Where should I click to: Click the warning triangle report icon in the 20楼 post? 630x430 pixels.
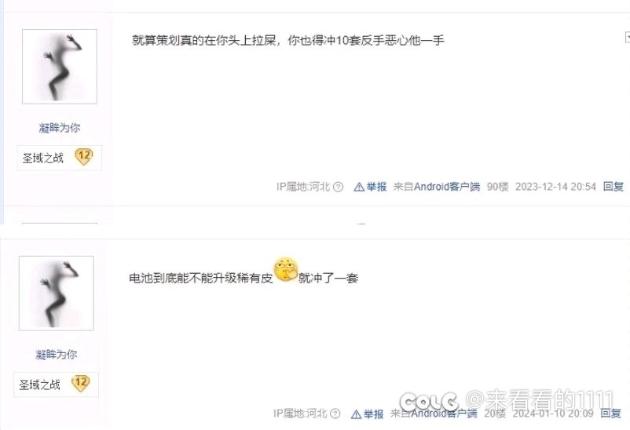click(x=356, y=414)
